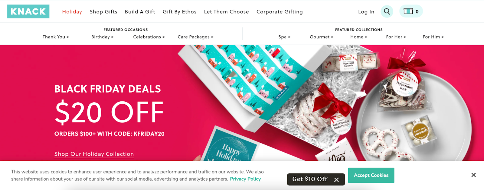Expand Thank You occasion
Screen dimensions: 484x190
click(56, 37)
